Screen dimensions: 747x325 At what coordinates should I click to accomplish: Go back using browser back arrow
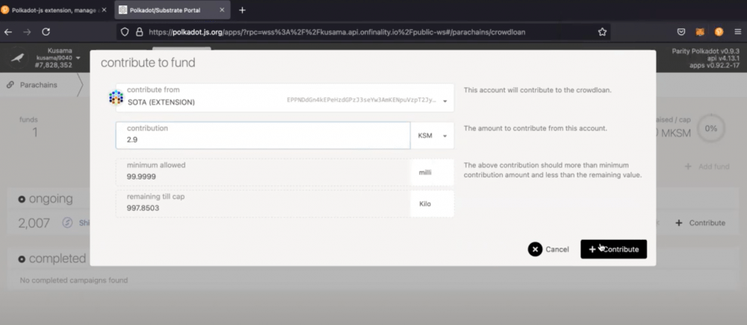[8, 32]
